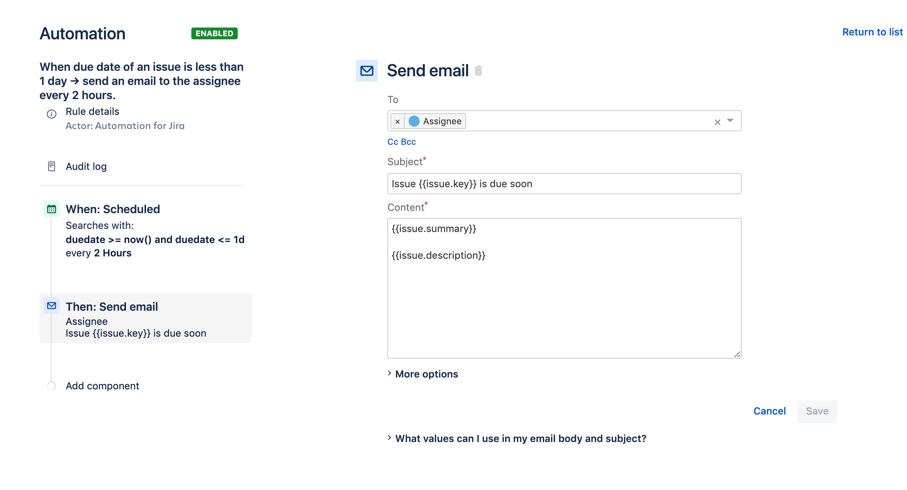Click the blue envelope icon next to Send email heading

click(x=366, y=71)
